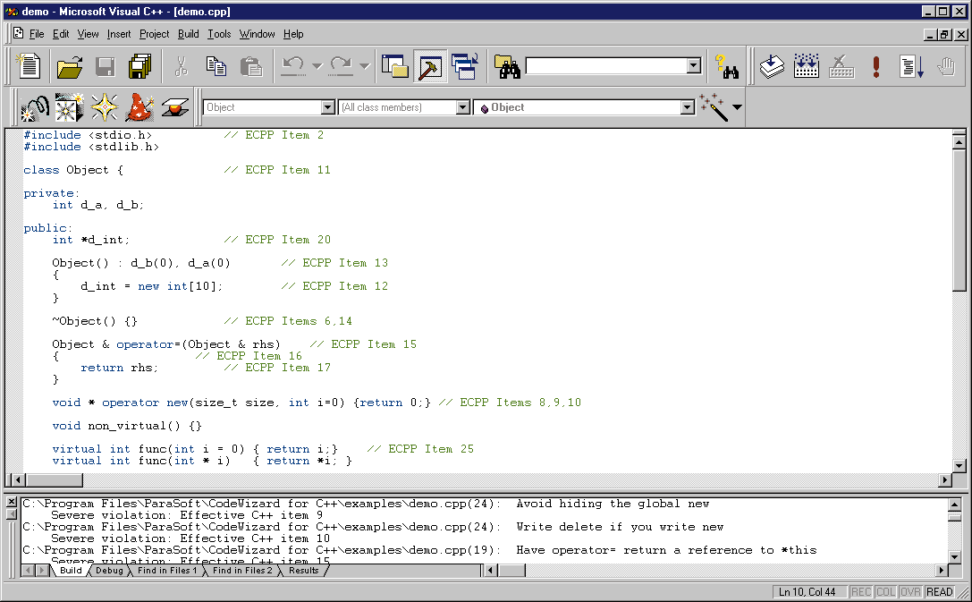Expand the class list dropdown showing Object
972x602 pixels.
[x=327, y=107]
